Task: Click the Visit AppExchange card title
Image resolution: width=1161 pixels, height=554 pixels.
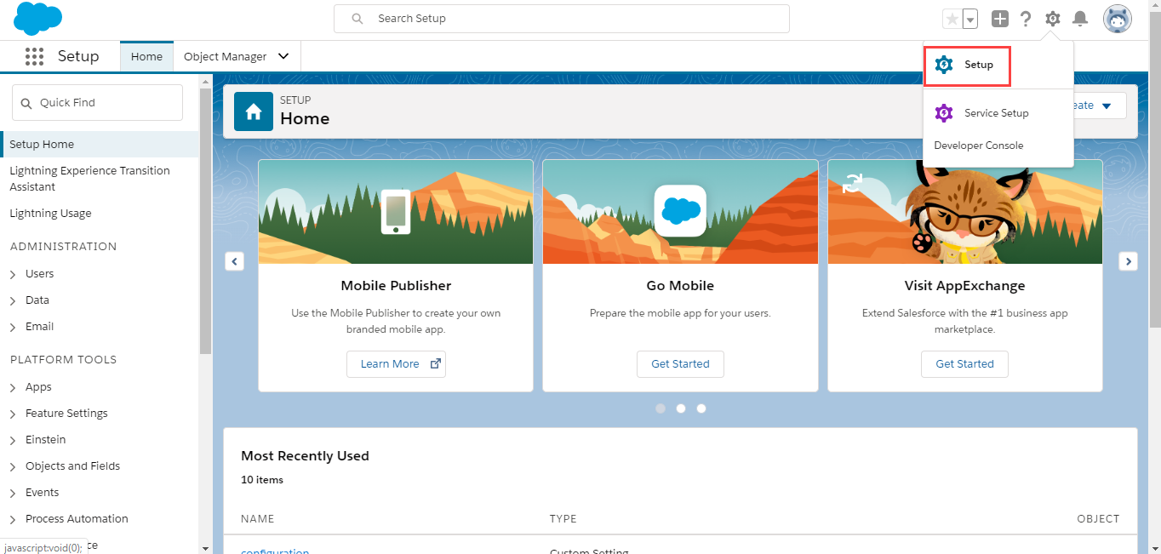Action: (964, 286)
